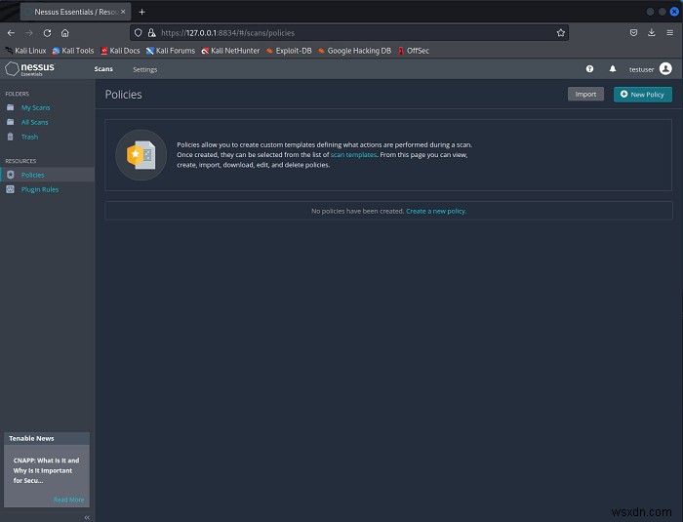Click the My Scans folder icon

pyautogui.click(x=11, y=107)
